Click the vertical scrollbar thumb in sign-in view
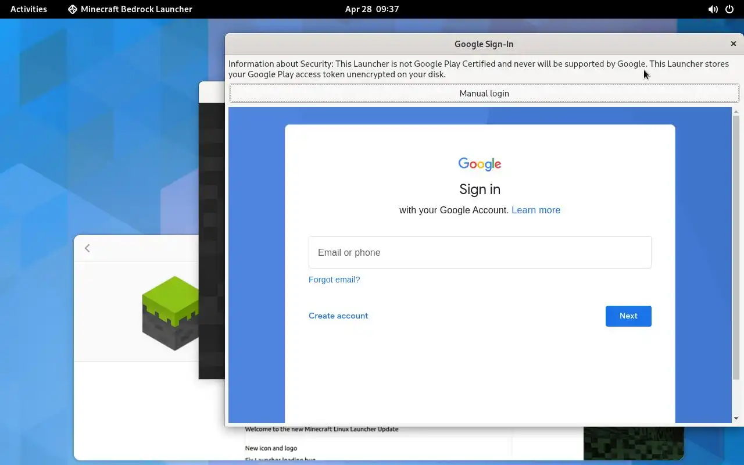744x465 pixels. point(736,247)
